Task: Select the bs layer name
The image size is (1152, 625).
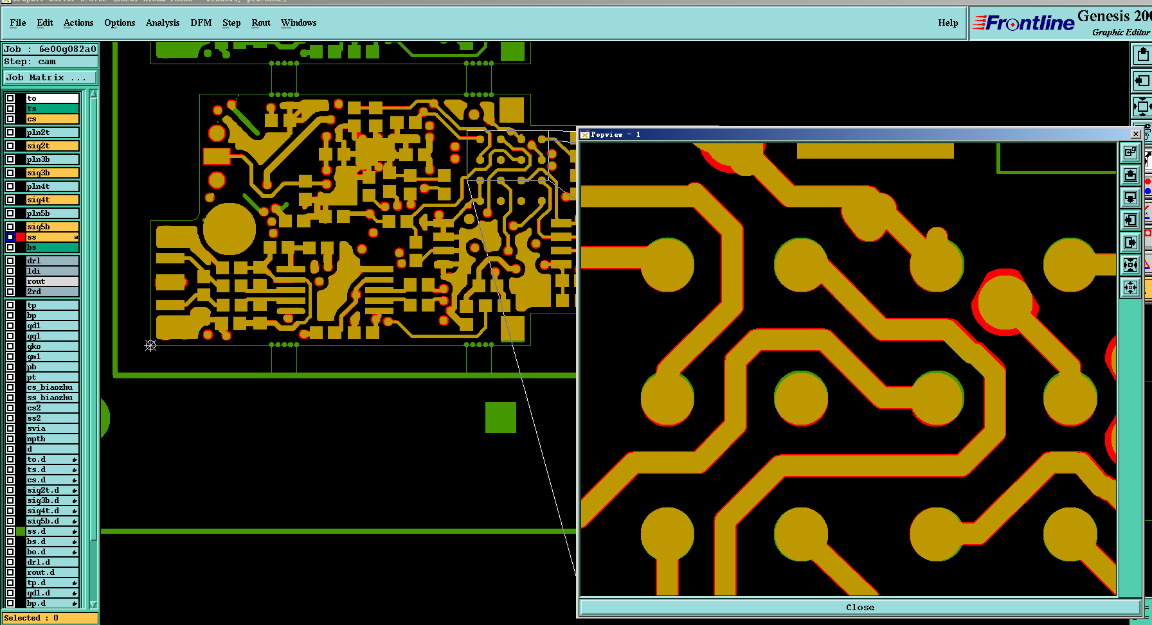Action: [53, 247]
